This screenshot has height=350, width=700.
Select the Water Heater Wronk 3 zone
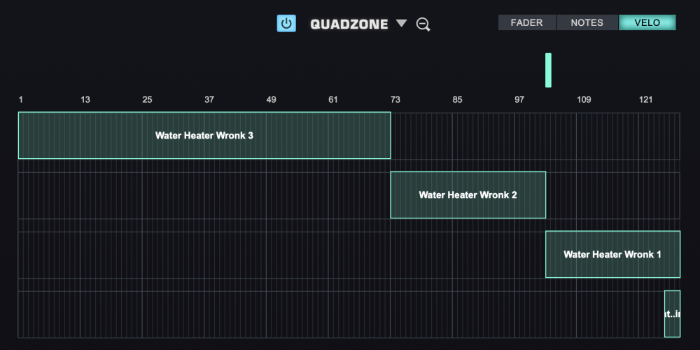(204, 135)
